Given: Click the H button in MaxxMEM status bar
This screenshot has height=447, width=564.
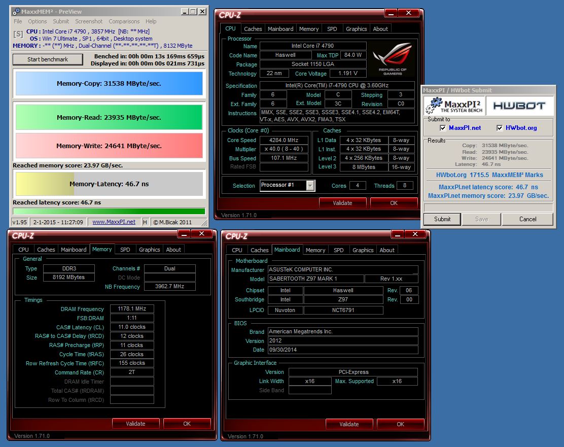Looking at the screenshot, I should pyautogui.click(x=145, y=222).
